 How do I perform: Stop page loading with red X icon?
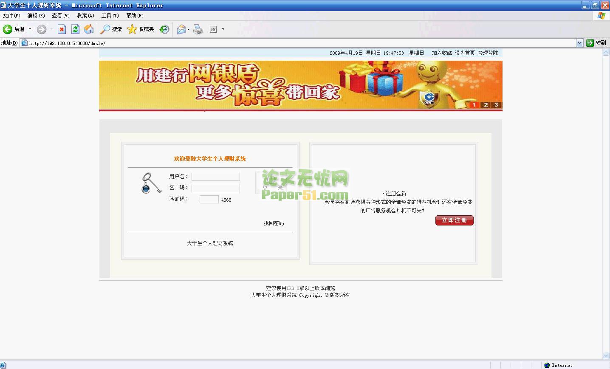[62, 29]
